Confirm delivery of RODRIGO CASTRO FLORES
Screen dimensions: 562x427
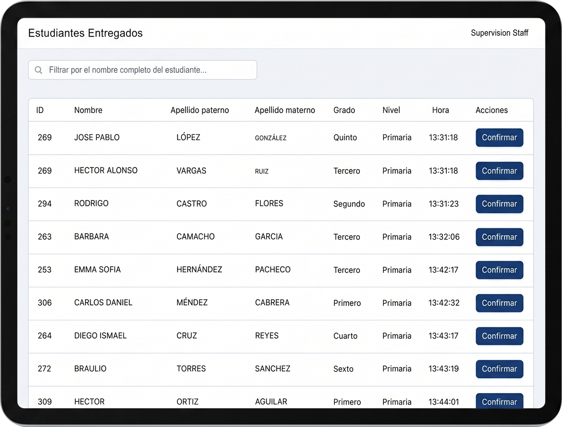[499, 204]
